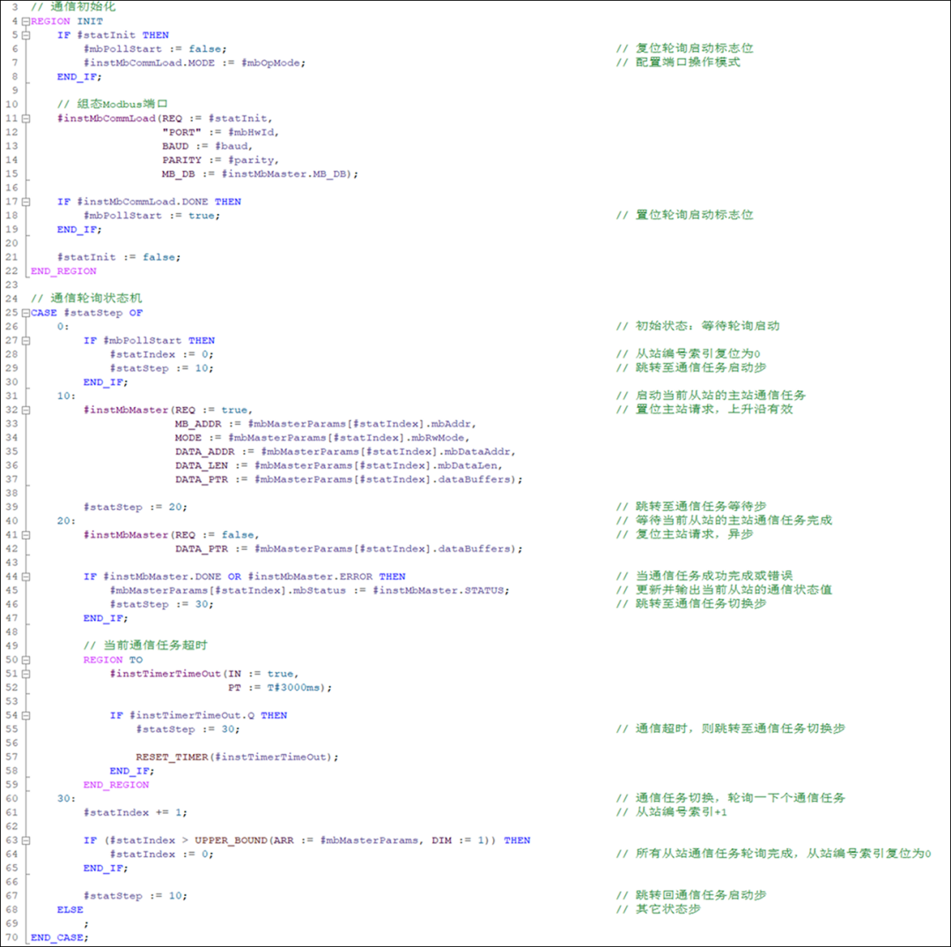Click the '// 当前通信任务超时' comment
This screenshot has height=947, width=951.
click(x=145, y=646)
